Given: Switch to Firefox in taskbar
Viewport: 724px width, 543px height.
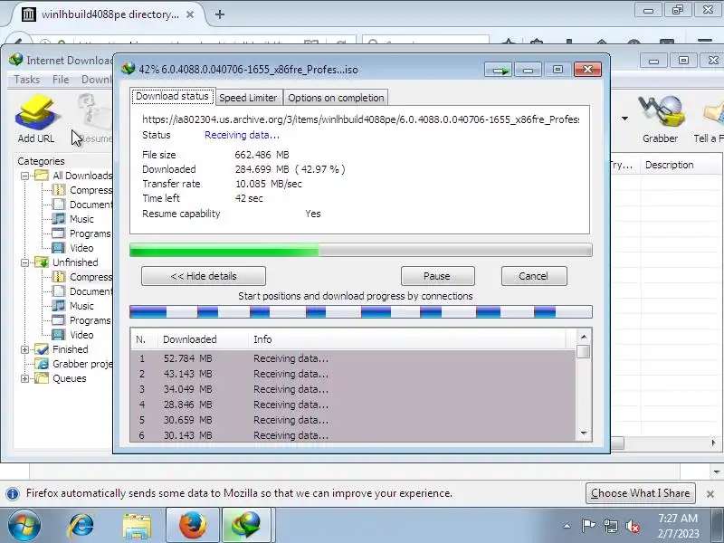Looking at the screenshot, I should click(x=193, y=525).
